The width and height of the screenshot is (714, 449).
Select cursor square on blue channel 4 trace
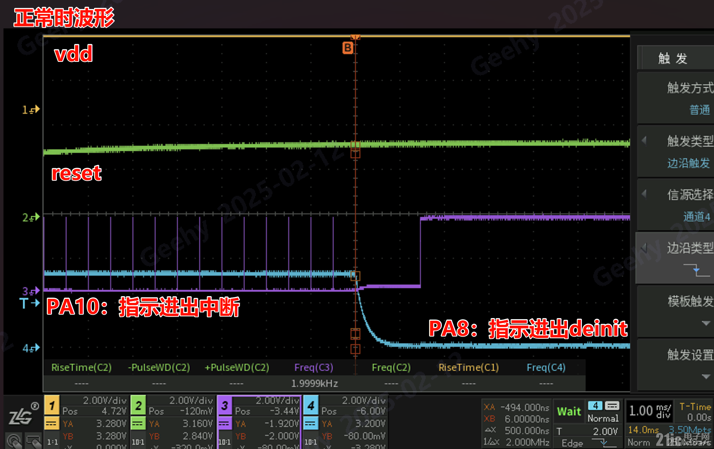coord(355,276)
